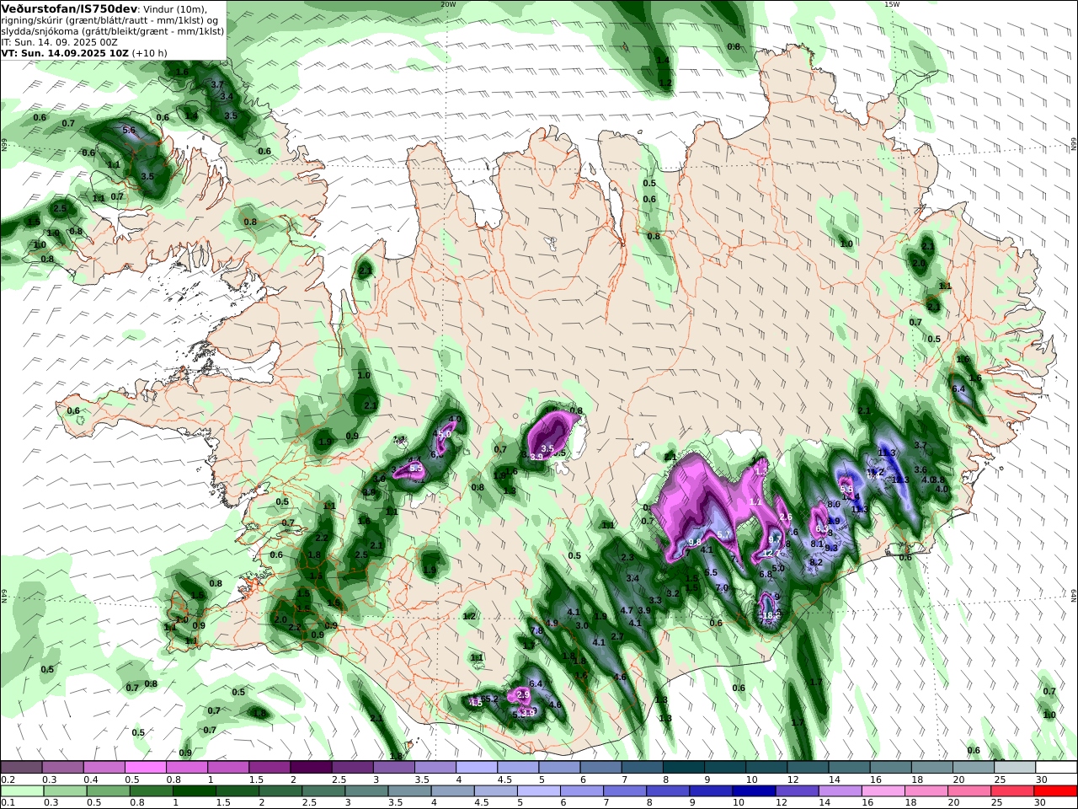Click the '8.2' precipitation value on the map
Viewport: 1078px width, 809px height.
point(816,562)
